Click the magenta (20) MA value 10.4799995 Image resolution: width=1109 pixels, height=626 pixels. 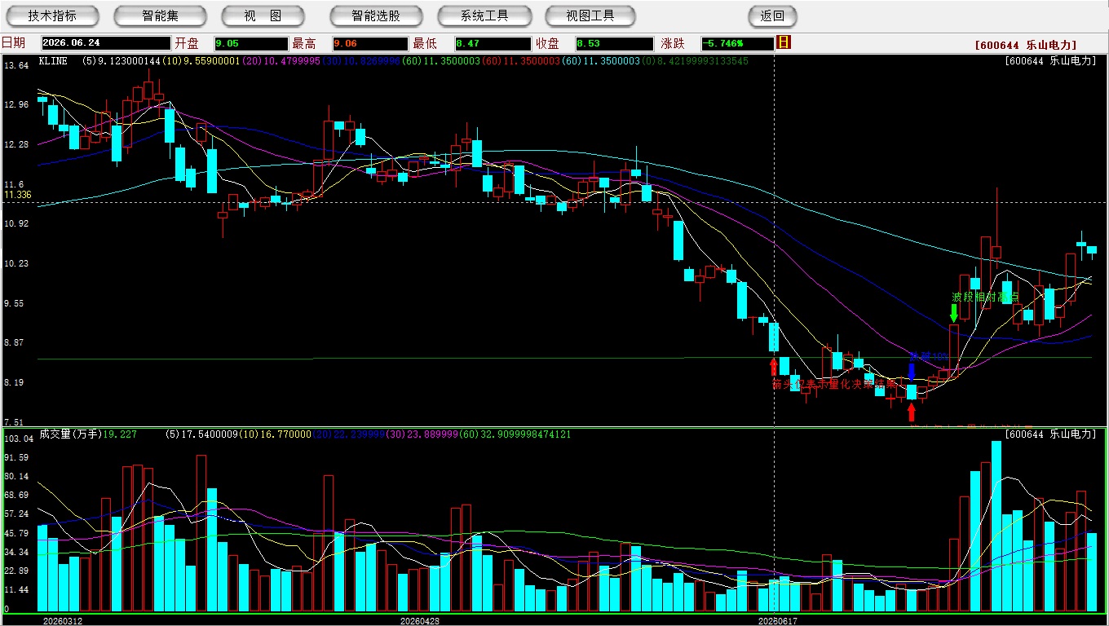coord(280,61)
